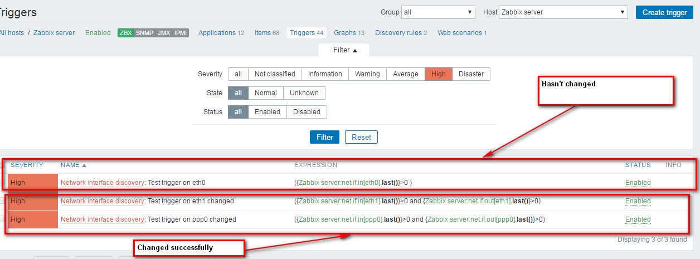The width and height of the screenshot is (700, 259).
Task: Click the Displaying 3 of 3 found text
Action: click(652, 240)
